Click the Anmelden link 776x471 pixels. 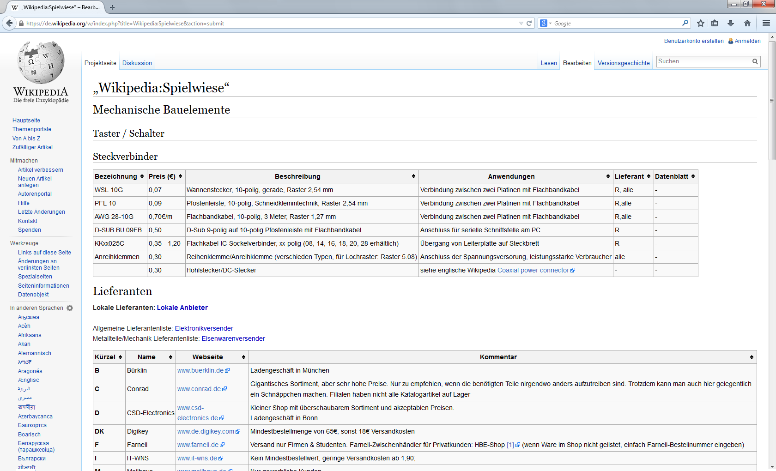(747, 41)
